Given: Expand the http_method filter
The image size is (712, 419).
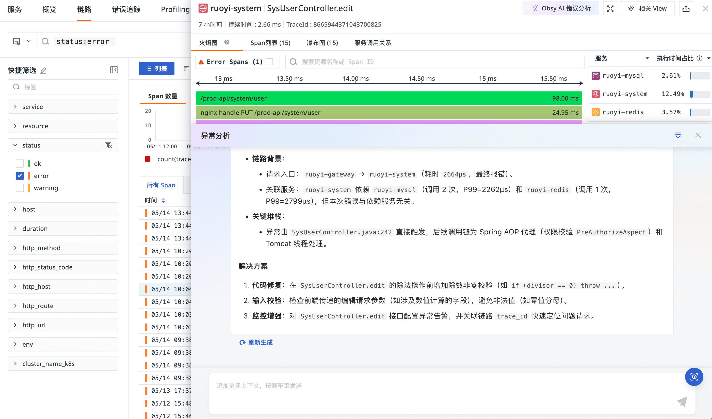Looking at the screenshot, I should [63, 248].
